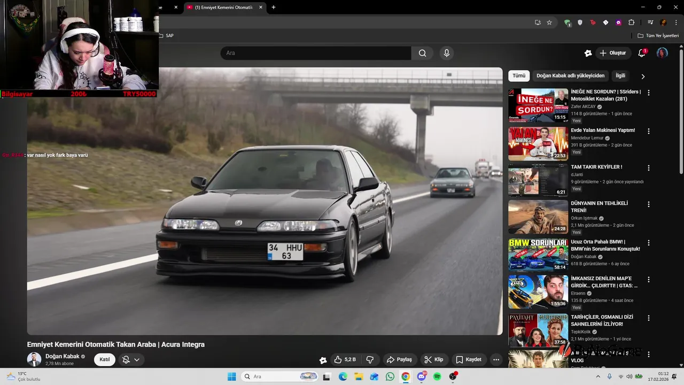Screen dimensions: 684x385
Task: Close the Emniyet Kemerini Otomatik tab
Action: 261,7
